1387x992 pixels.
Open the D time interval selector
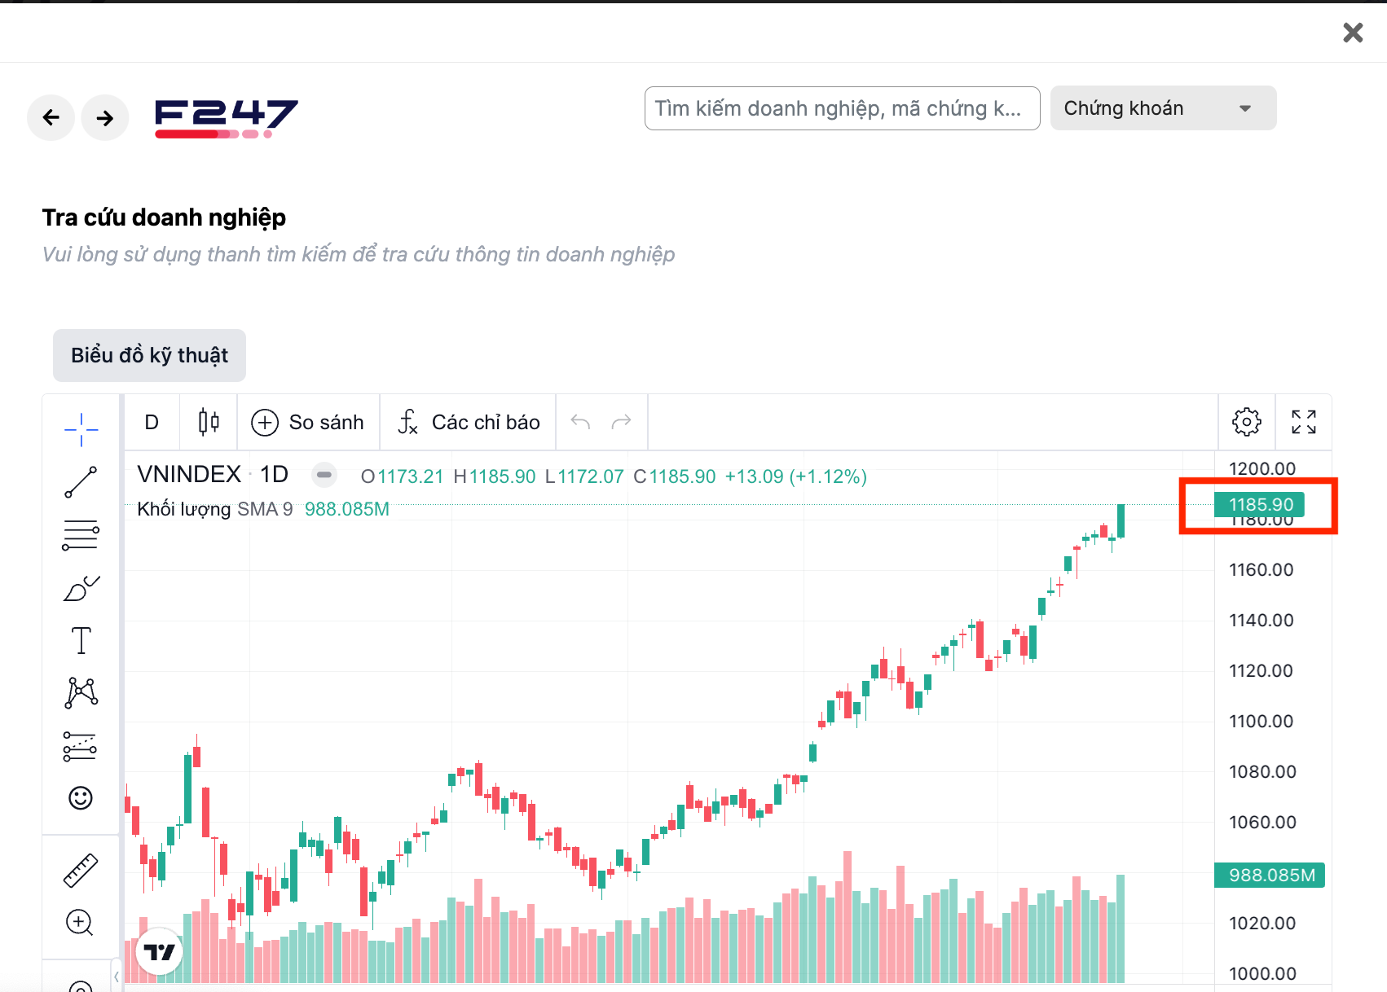pyautogui.click(x=152, y=422)
